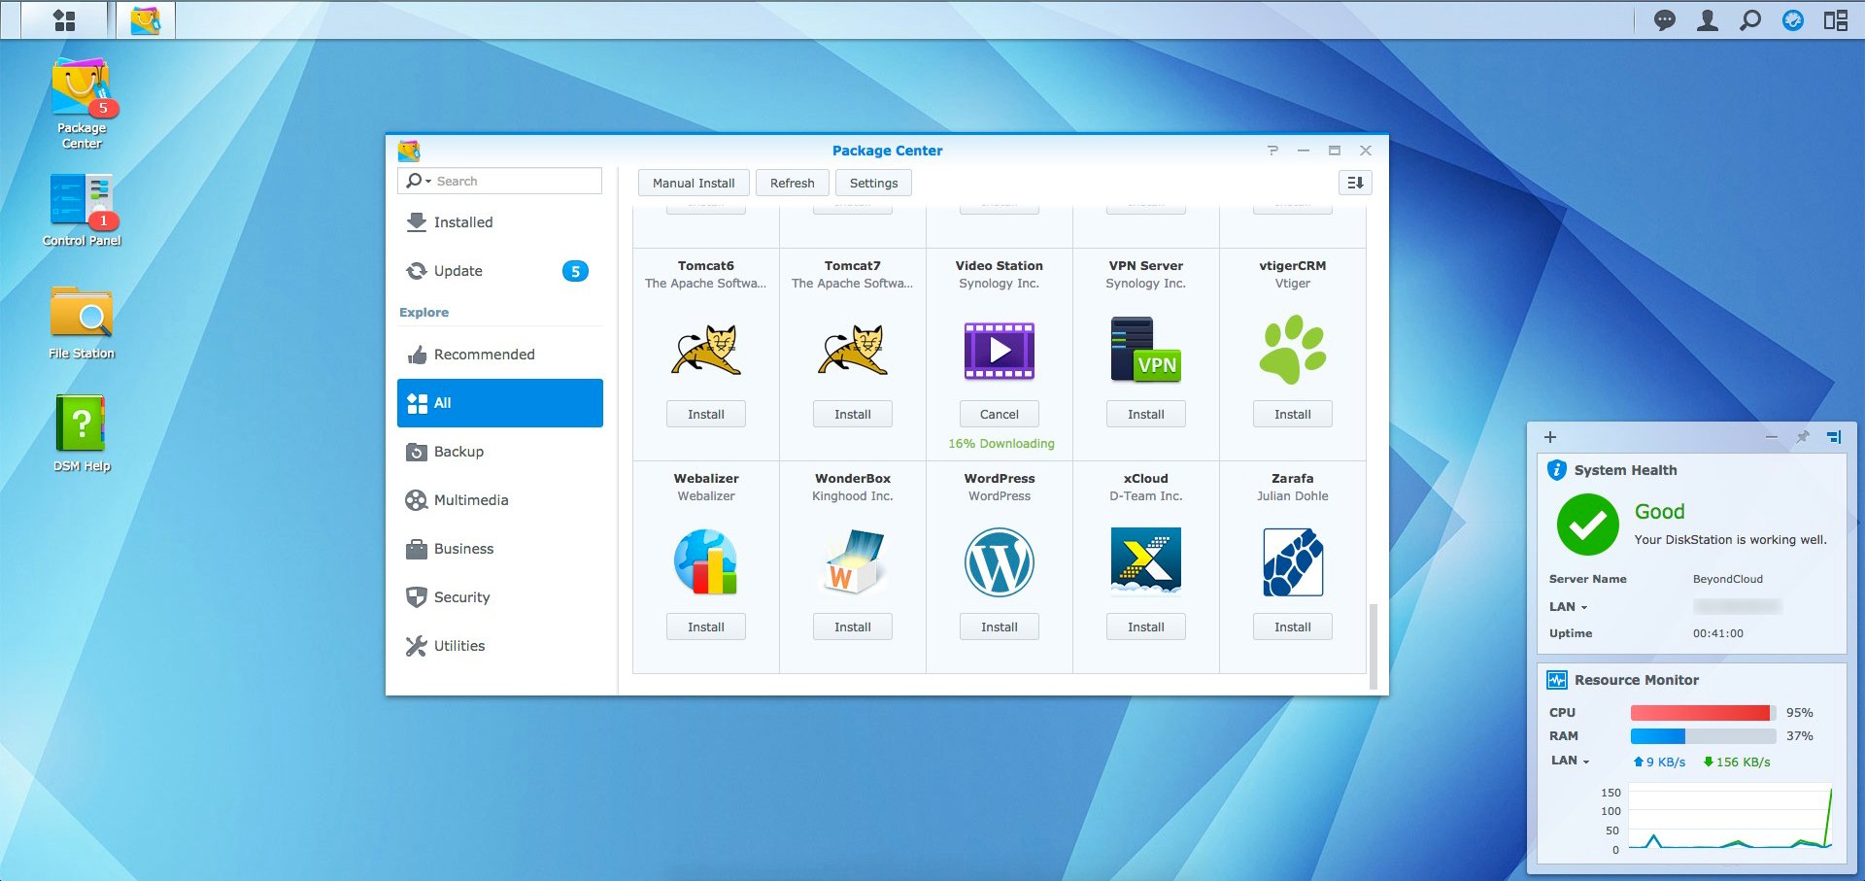Select Package Center in the taskbar
1865x881 pixels.
146,20
